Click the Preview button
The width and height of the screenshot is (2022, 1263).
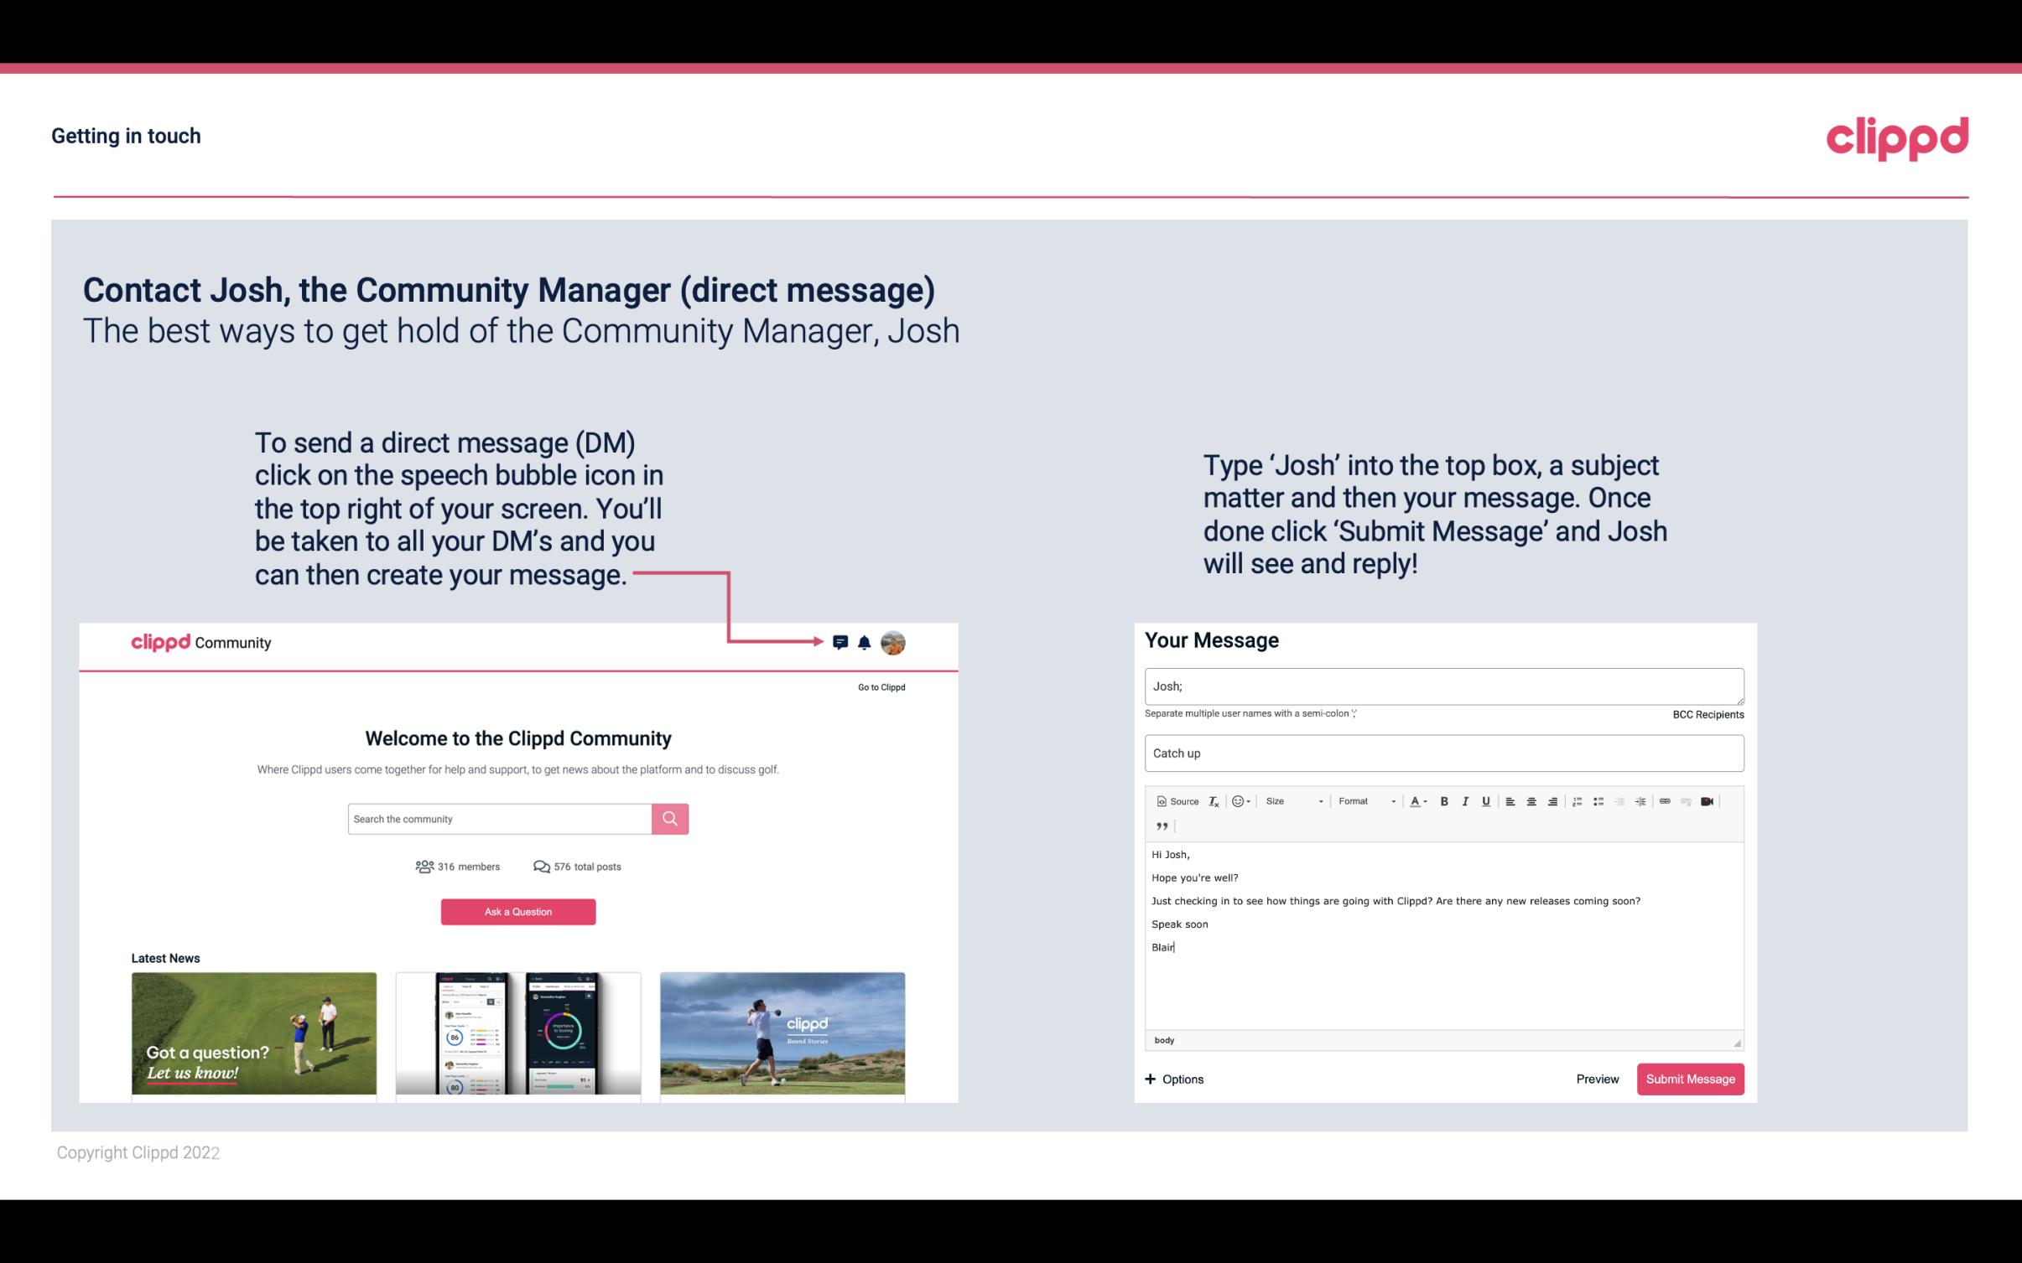(1595, 1079)
